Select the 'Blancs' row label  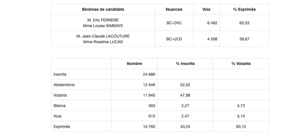(x=60, y=106)
